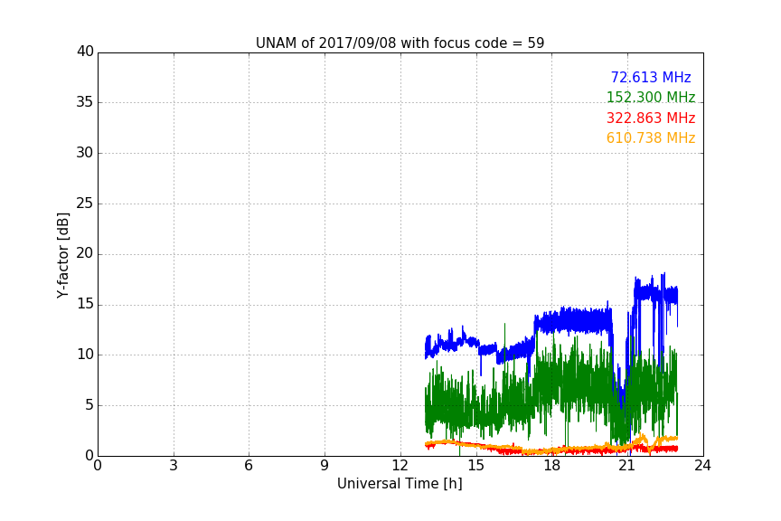Select the red 322.863 MHz legend label
The image size is (781, 521).
tap(651, 118)
